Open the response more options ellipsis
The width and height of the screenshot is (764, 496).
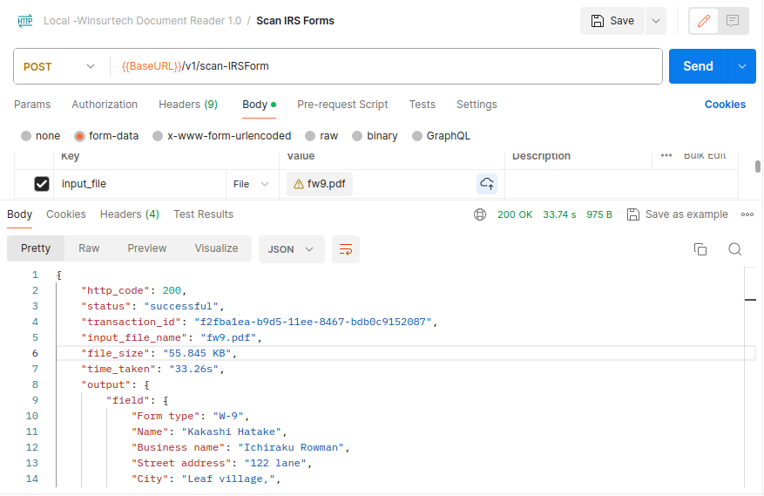747,214
